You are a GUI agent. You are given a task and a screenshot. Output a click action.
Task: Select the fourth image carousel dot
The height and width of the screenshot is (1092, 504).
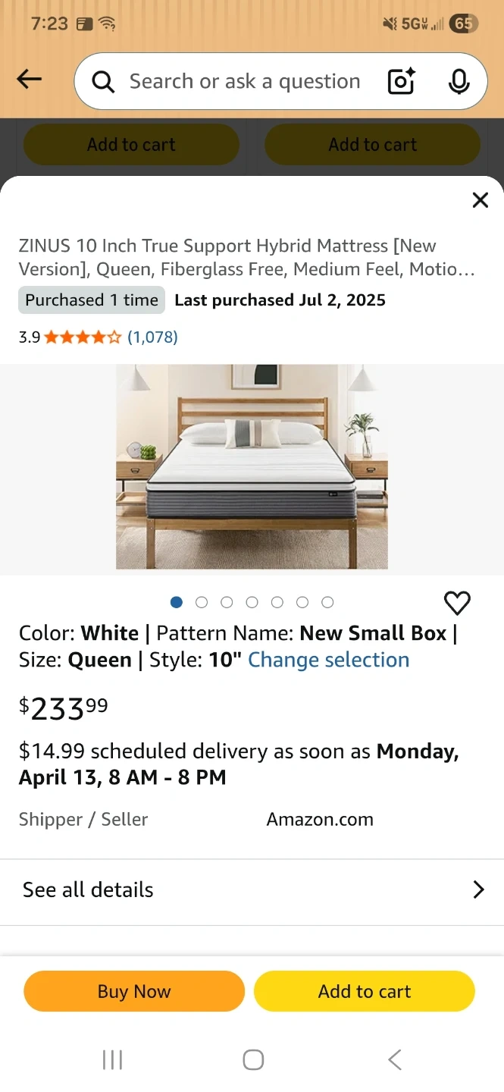click(252, 602)
